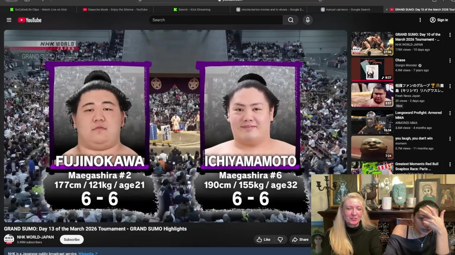The height and width of the screenshot is (255, 455).
Task: Switch to Depeche Mode Enjoy the Silence tab
Action: [115, 10]
